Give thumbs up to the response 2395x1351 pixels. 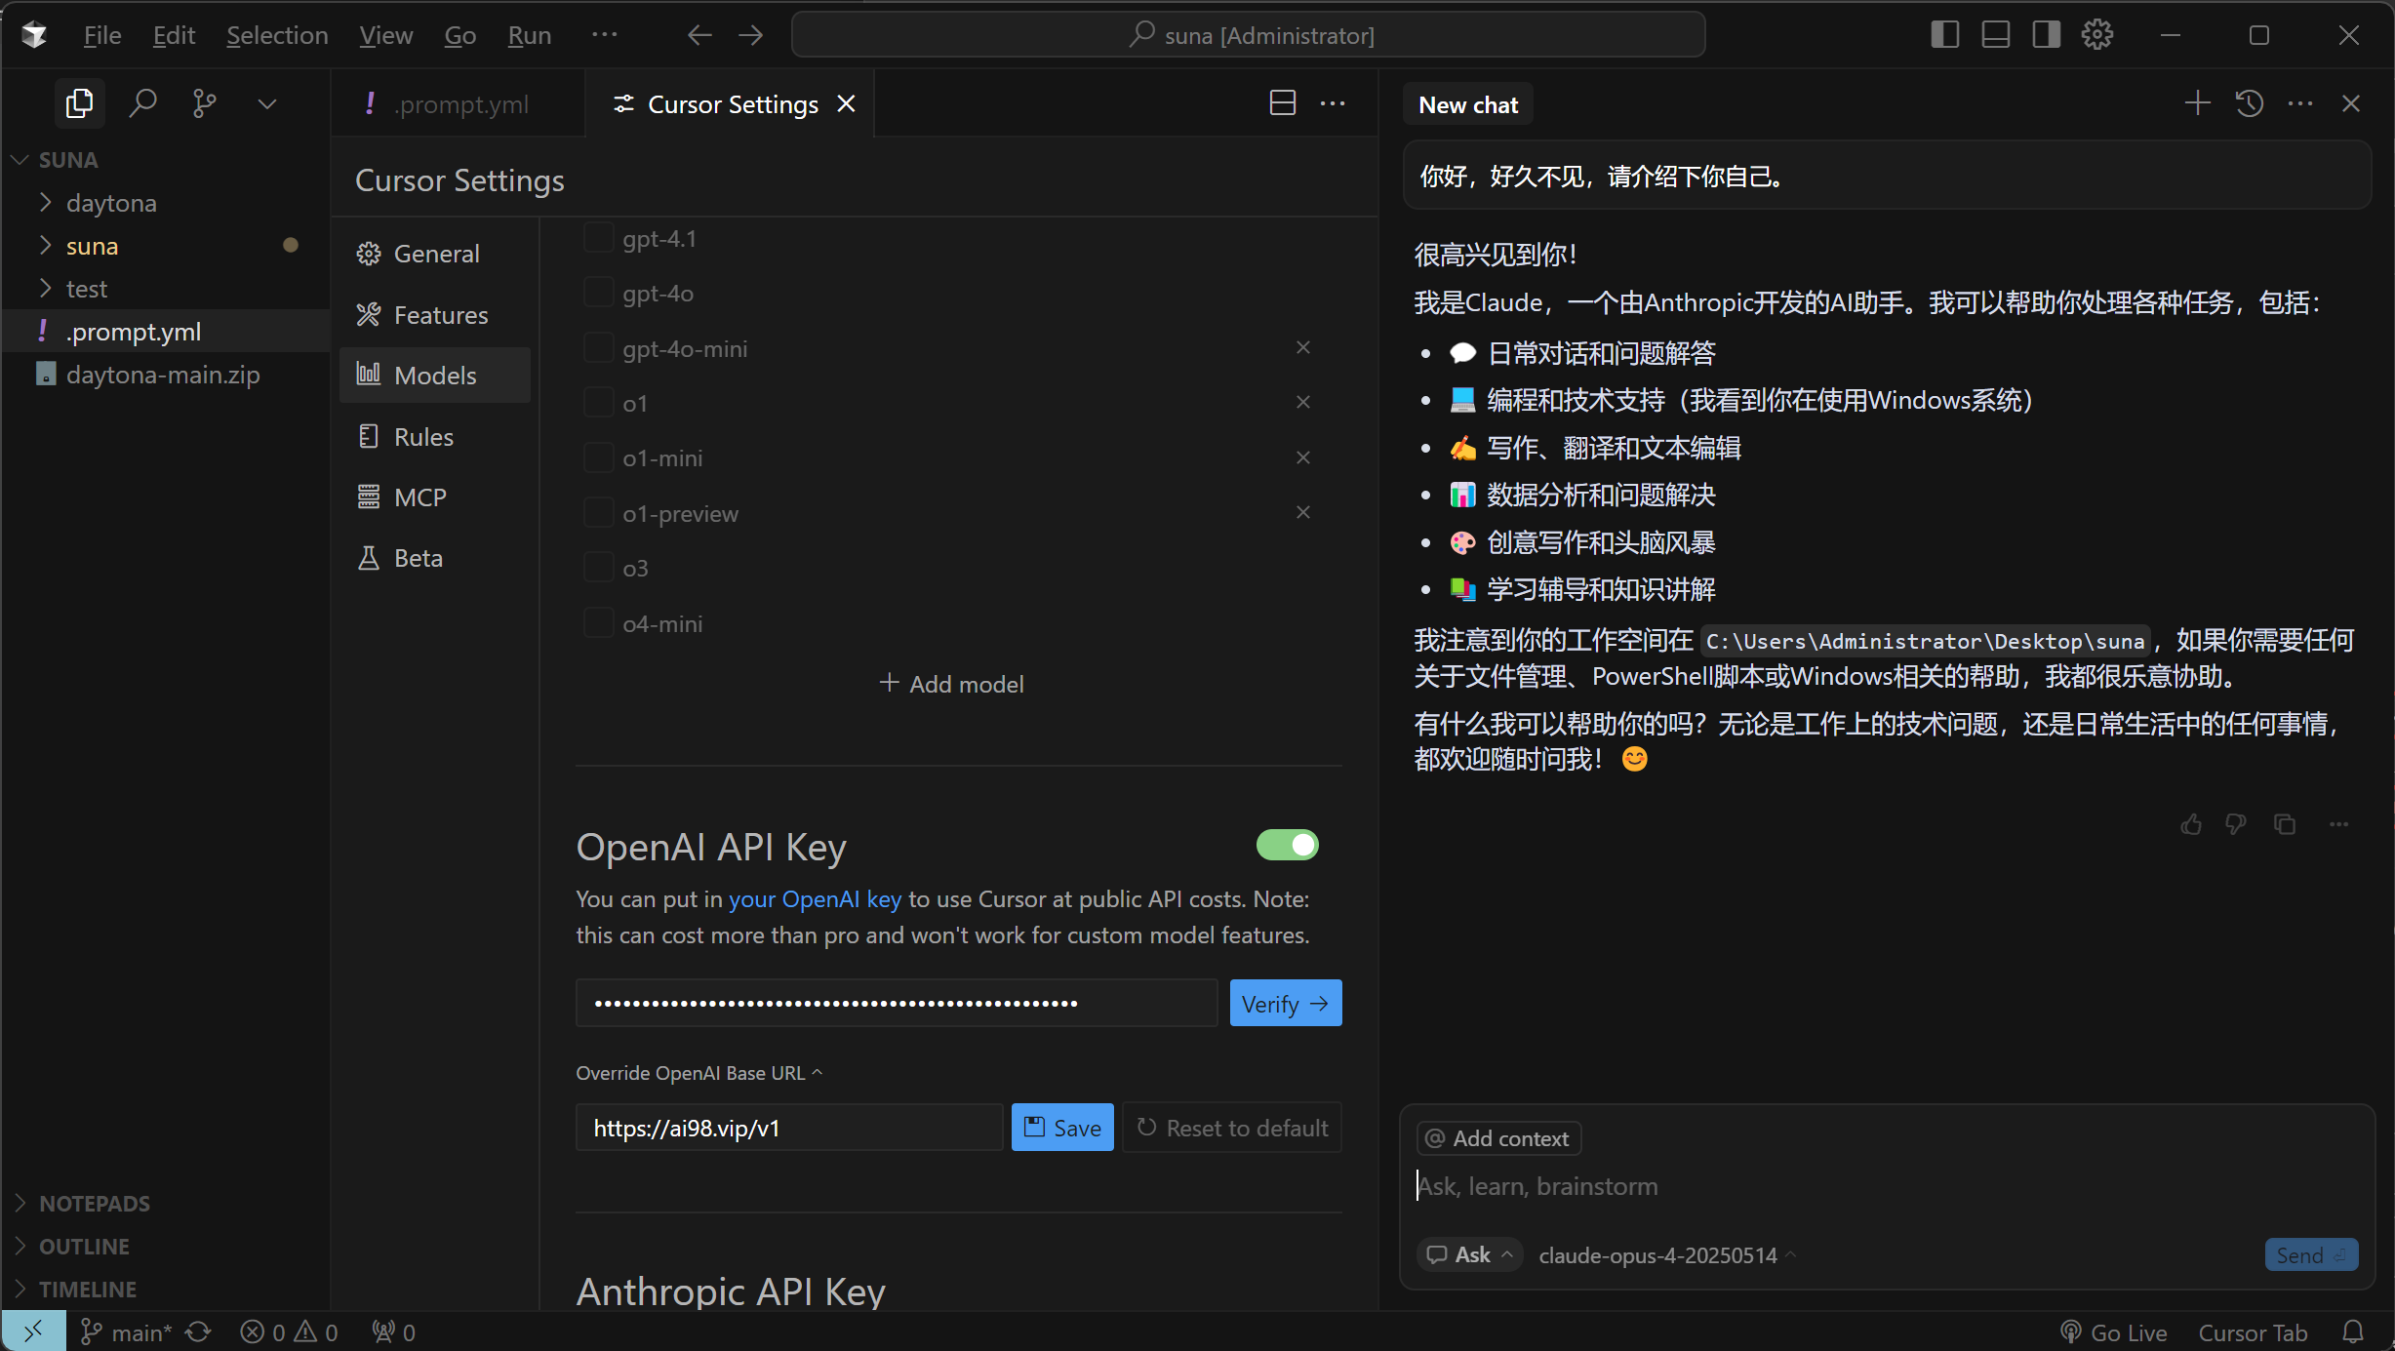[2191, 824]
